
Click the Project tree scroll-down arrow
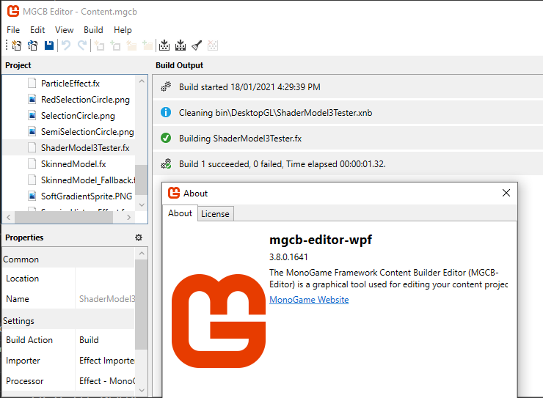pos(142,204)
